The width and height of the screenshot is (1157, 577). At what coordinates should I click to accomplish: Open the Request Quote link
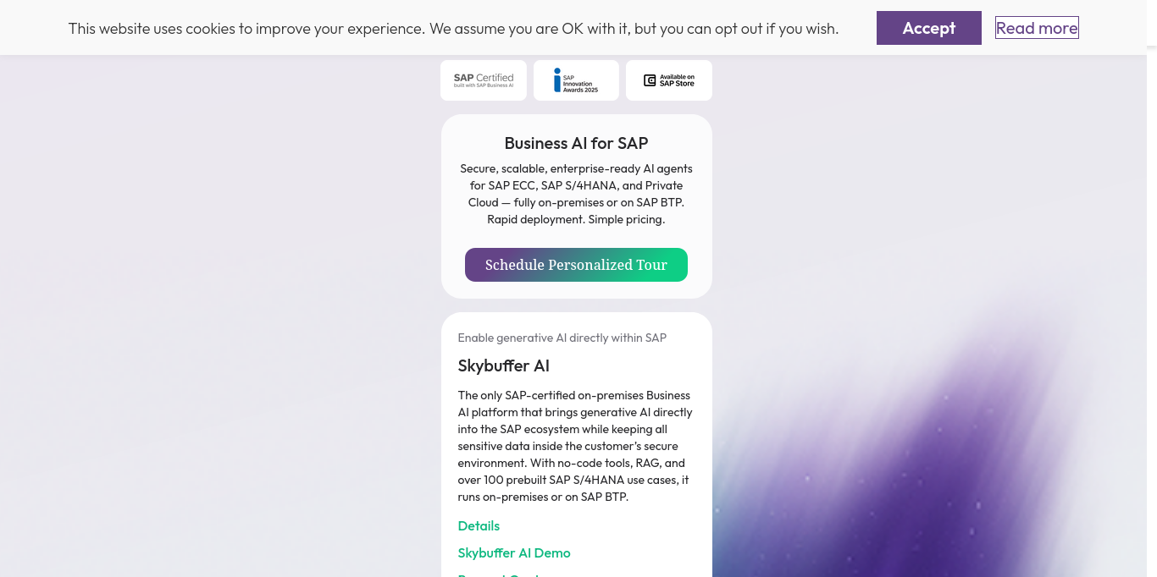pos(500,574)
